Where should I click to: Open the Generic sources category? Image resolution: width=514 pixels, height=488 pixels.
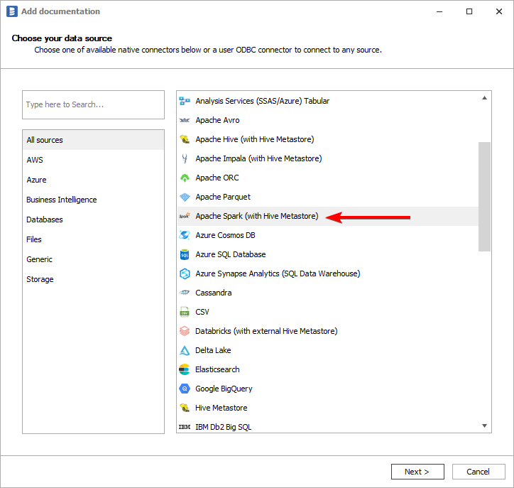click(x=93, y=259)
